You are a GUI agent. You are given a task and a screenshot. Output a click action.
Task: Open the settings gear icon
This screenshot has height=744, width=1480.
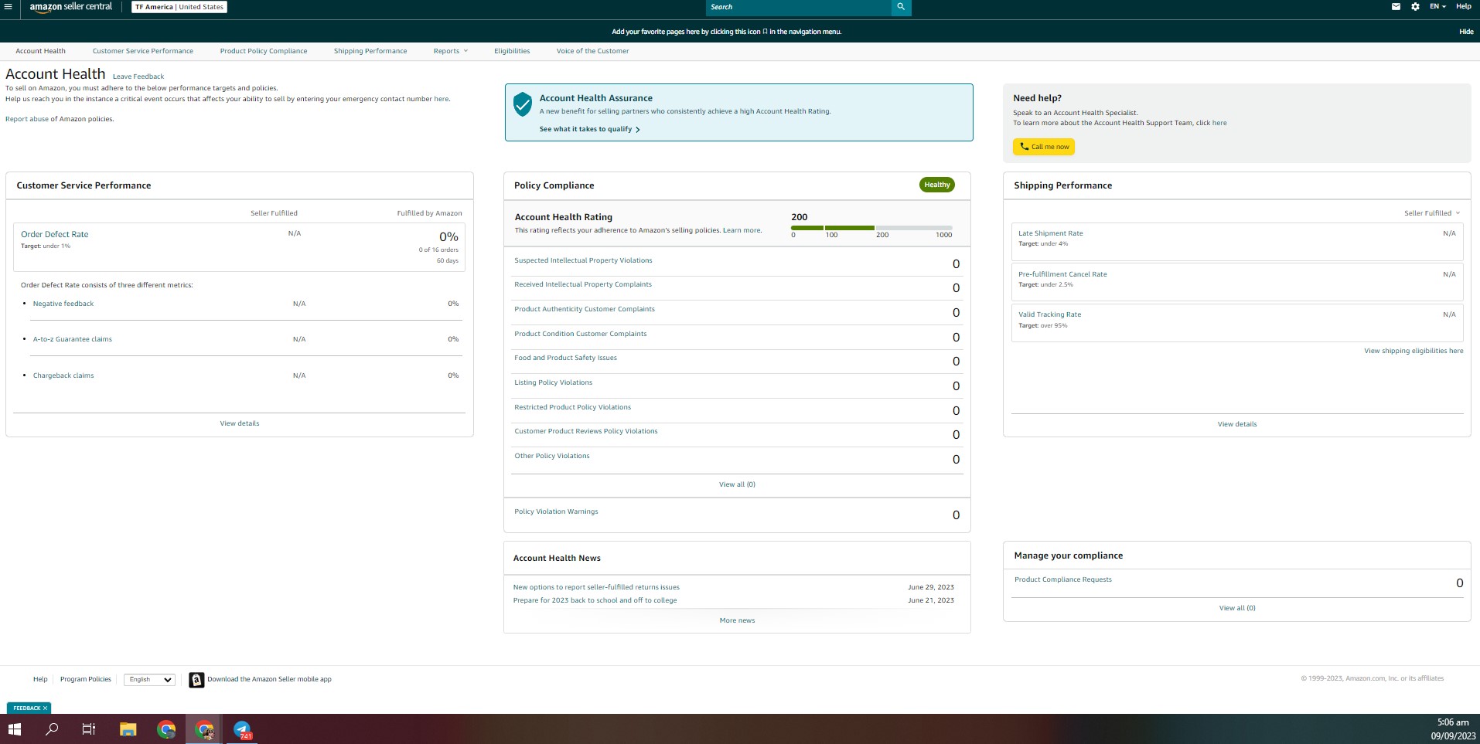point(1415,7)
